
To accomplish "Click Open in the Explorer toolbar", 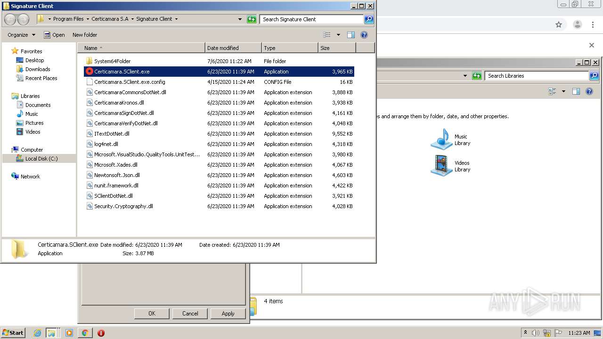I will (54, 35).
